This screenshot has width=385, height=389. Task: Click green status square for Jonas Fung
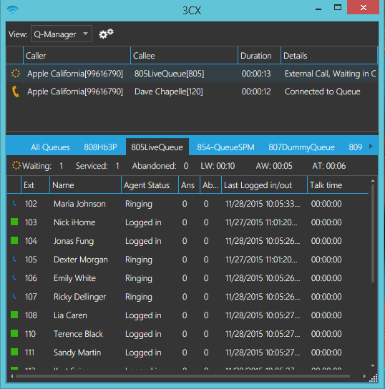[14, 240]
